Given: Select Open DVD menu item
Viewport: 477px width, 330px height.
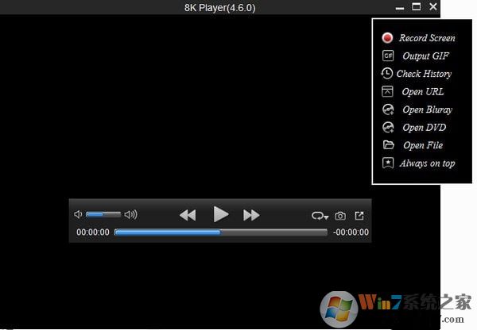Looking at the screenshot, I should tap(425, 128).
